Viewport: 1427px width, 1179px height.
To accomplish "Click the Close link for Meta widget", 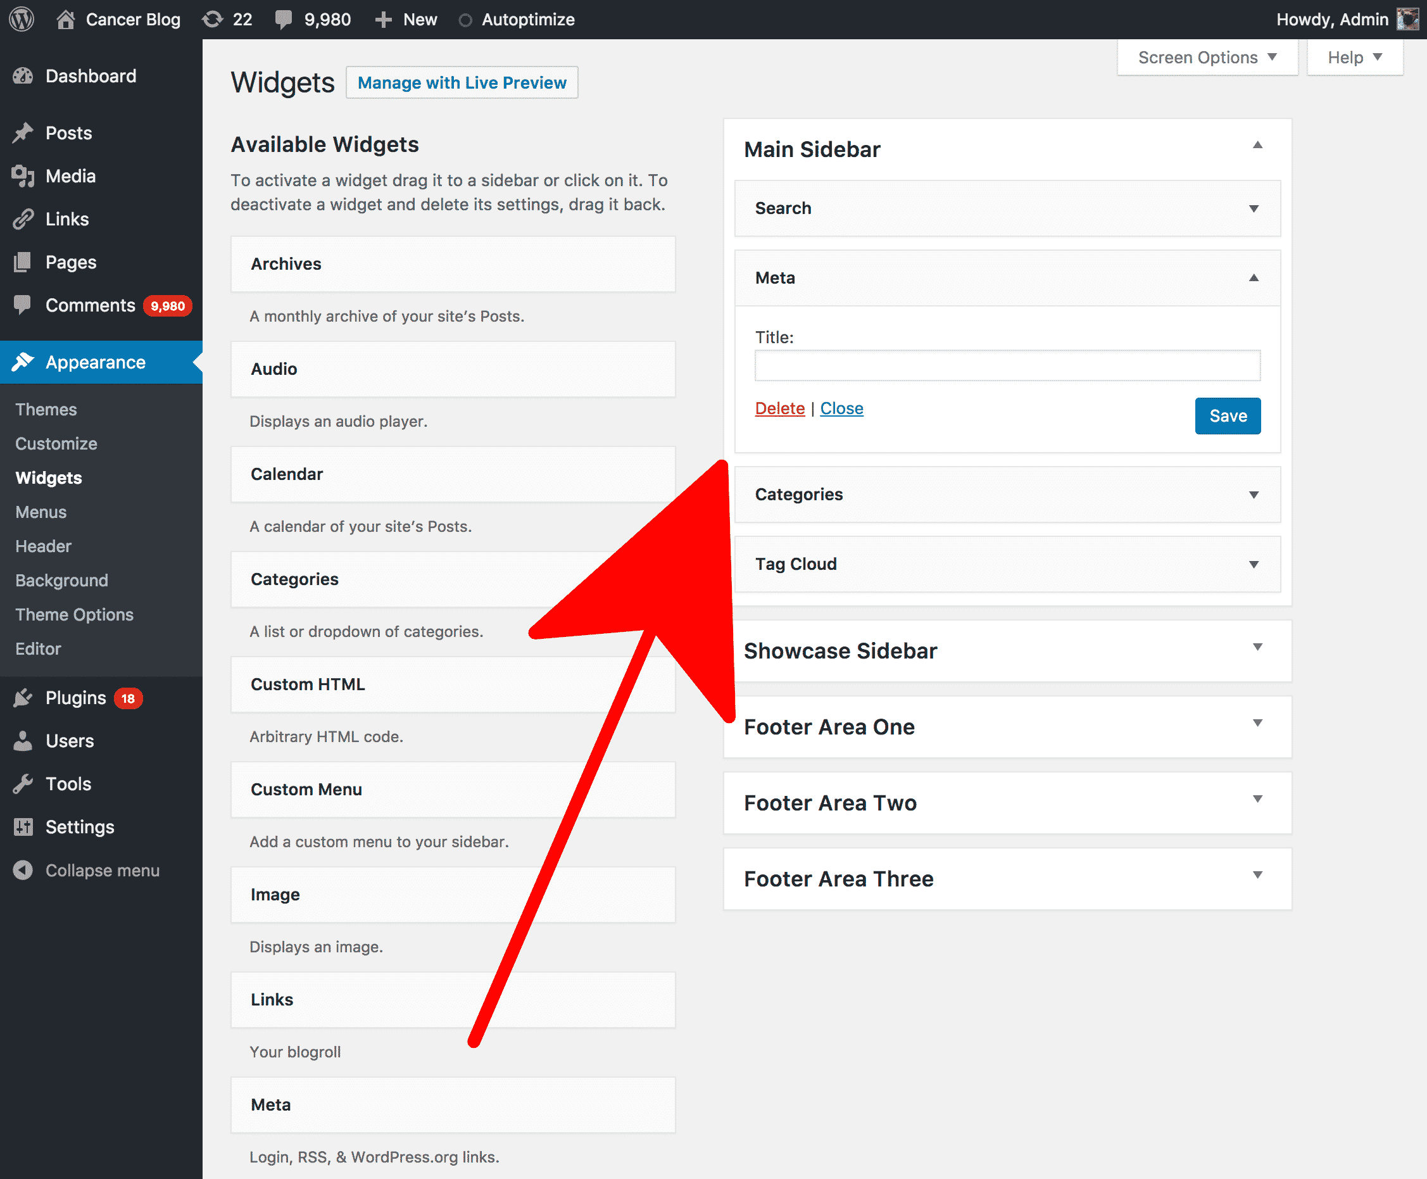I will point(841,409).
